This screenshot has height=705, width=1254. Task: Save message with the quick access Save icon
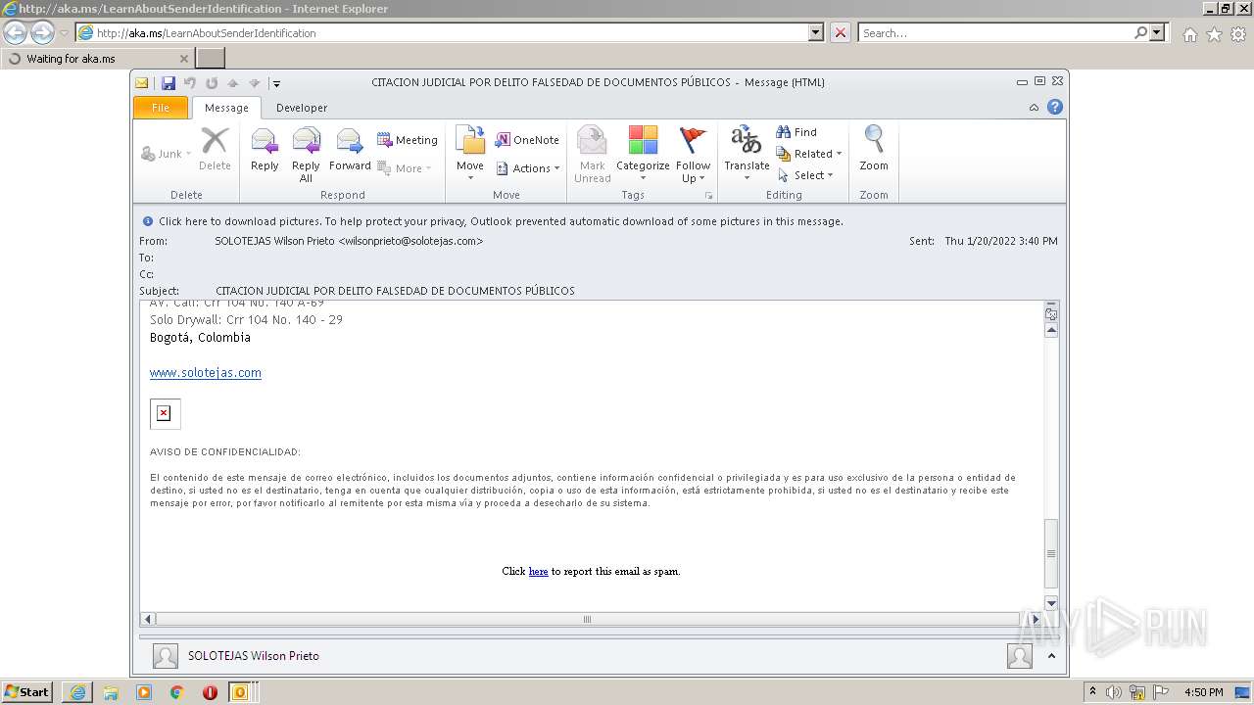pos(169,83)
